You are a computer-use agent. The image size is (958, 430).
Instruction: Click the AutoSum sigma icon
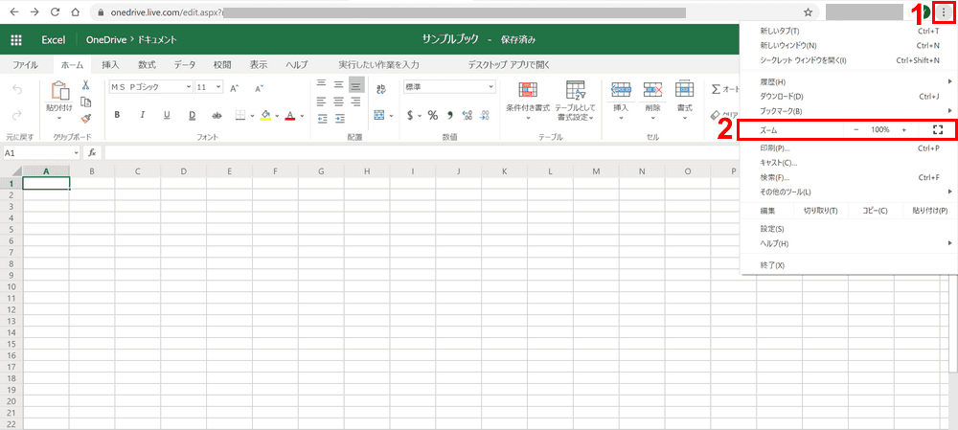coord(716,89)
